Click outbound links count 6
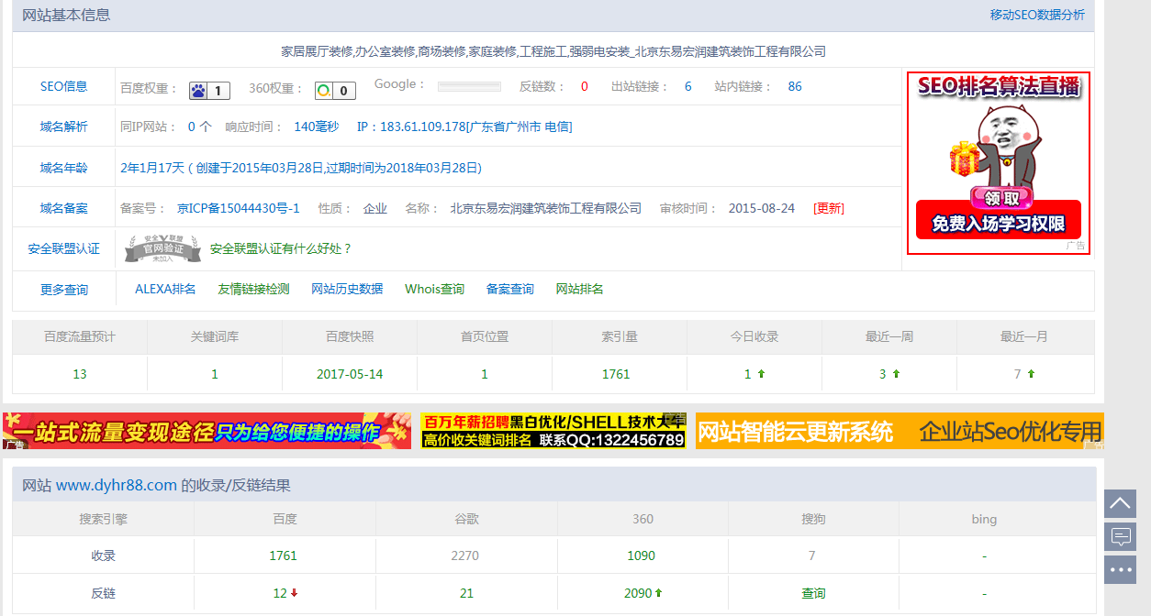This screenshot has width=1151, height=616. 688,86
